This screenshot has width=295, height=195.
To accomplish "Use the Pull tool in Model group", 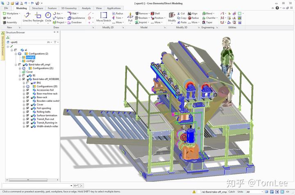I will [x=130, y=18].
